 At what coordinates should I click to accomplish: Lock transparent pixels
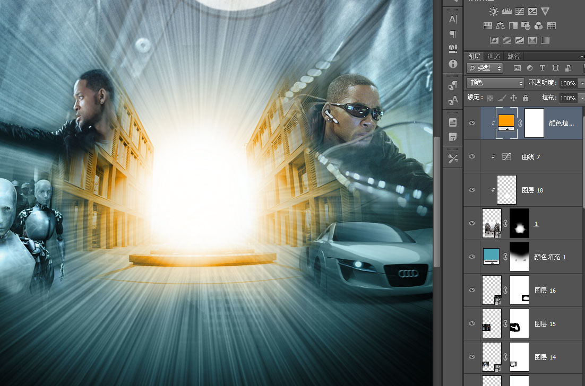click(x=490, y=98)
